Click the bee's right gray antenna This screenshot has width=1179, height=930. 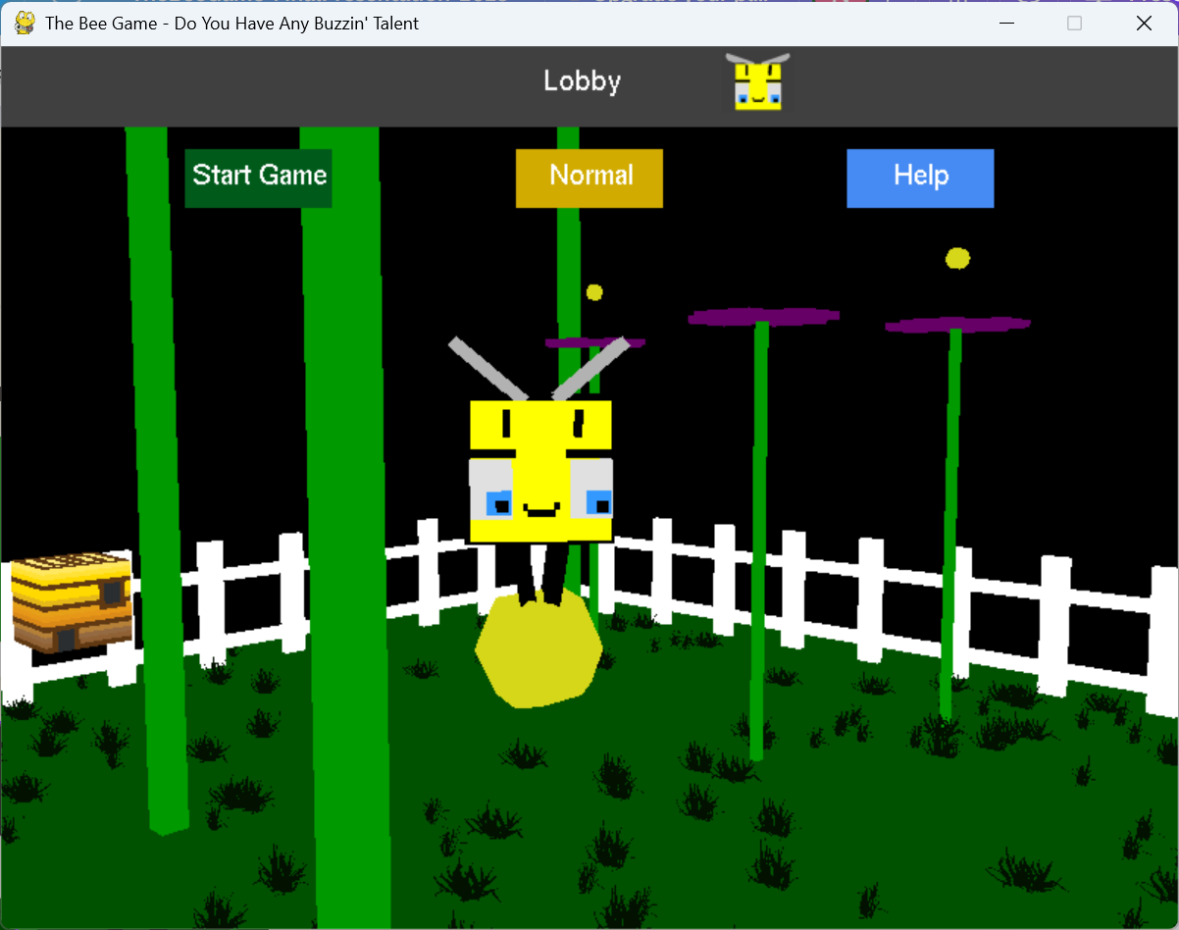pyautogui.click(x=590, y=369)
